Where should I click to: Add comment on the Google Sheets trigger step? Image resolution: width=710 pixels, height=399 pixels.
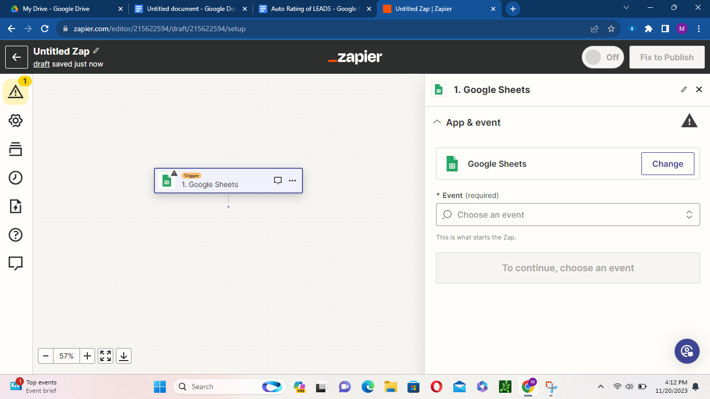coord(278,180)
